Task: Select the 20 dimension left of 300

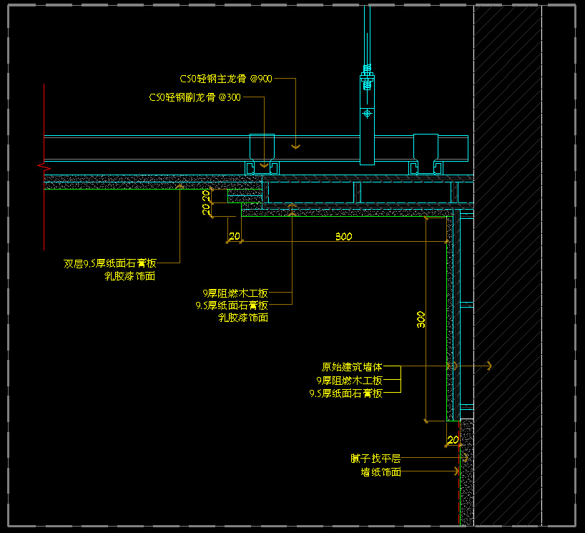Action: pyautogui.click(x=234, y=236)
